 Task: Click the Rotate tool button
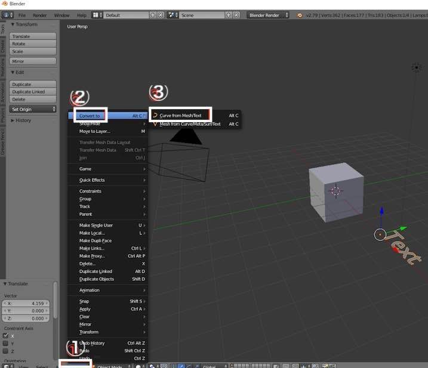coord(33,44)
